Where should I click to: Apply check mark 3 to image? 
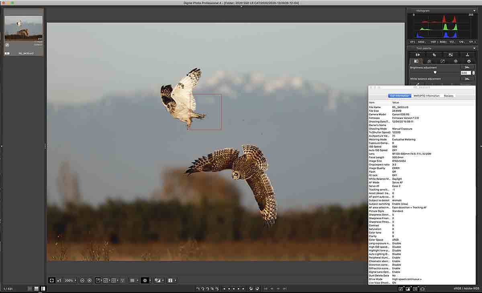[208, 289]
